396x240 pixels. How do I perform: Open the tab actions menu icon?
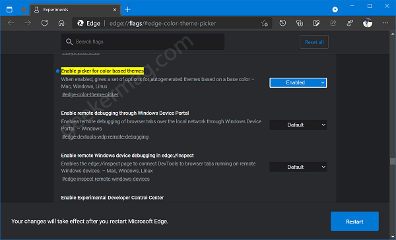point(9,10)
